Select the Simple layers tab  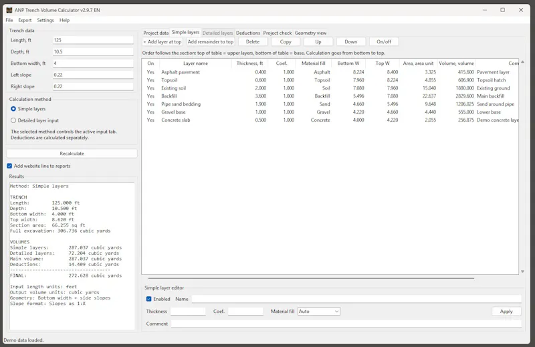[x=185, y=32]
